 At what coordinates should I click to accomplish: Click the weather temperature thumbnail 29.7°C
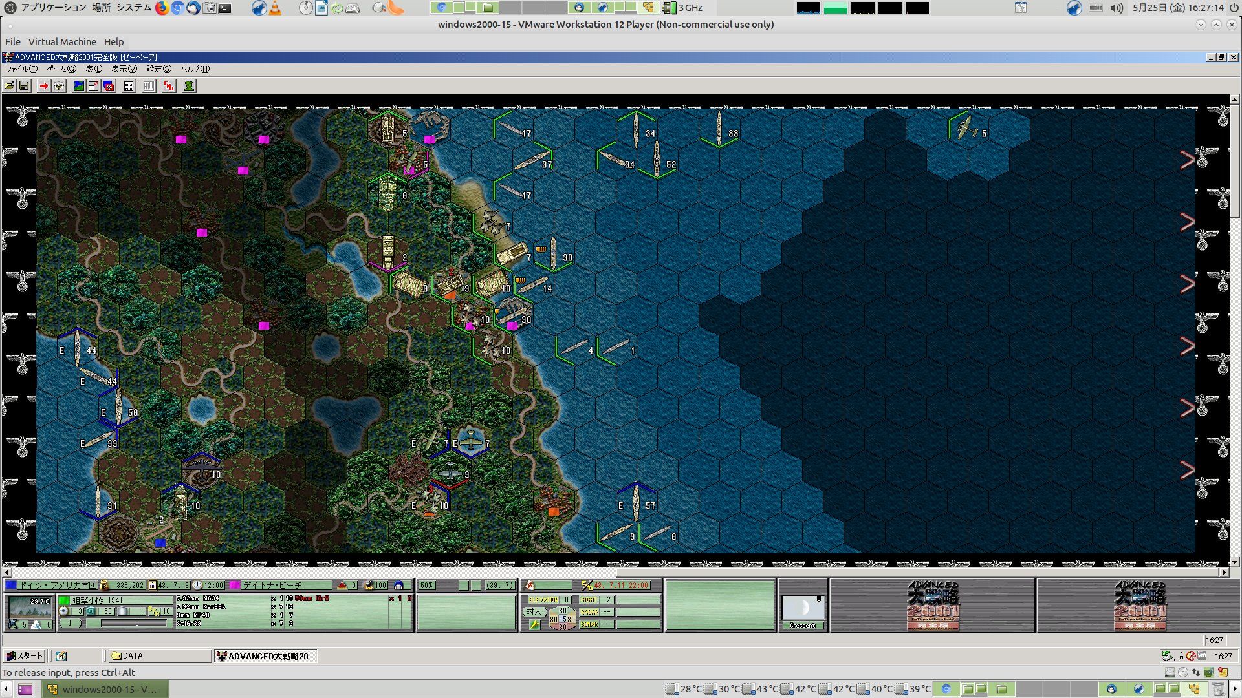(x=29, y=607)
